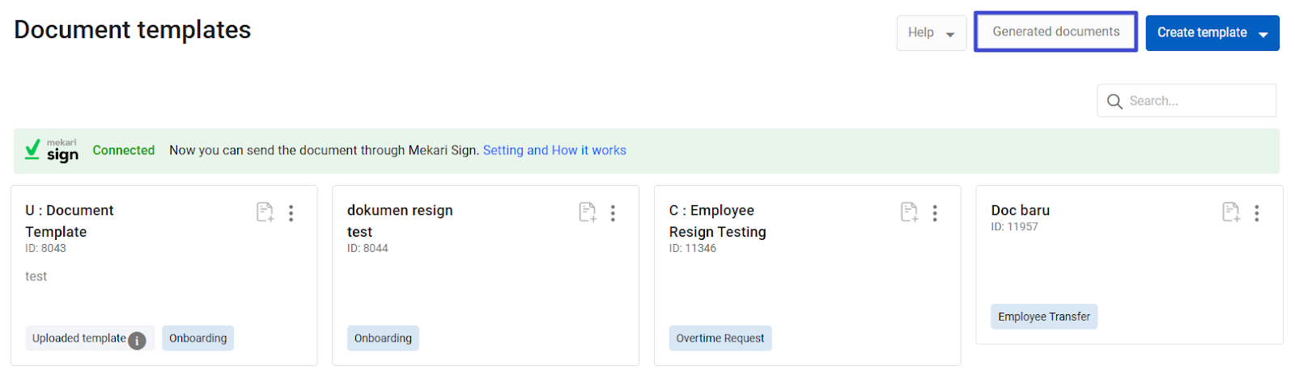Open kebab menu on C : Employee Resign Testing
1295x370 pixels.
(935, 212)
